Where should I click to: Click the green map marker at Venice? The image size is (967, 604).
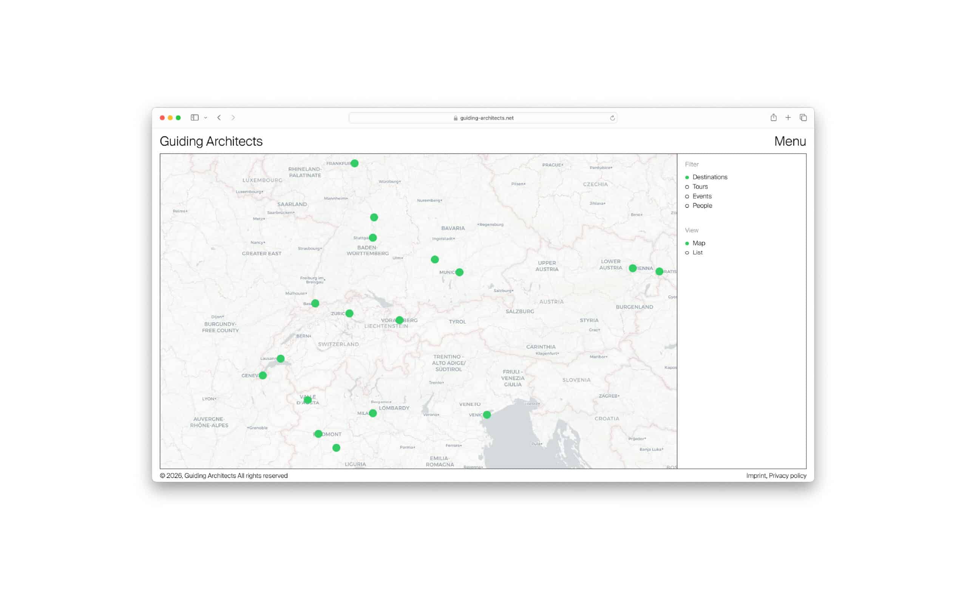pos(487,414)
